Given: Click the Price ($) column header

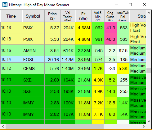Looking at the screenshot, I should tap(53, 16).
